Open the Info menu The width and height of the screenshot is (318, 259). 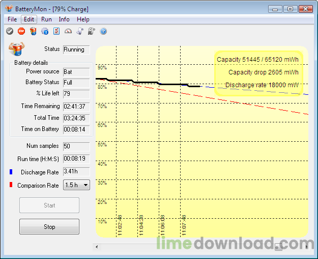(x=64, y=19)
